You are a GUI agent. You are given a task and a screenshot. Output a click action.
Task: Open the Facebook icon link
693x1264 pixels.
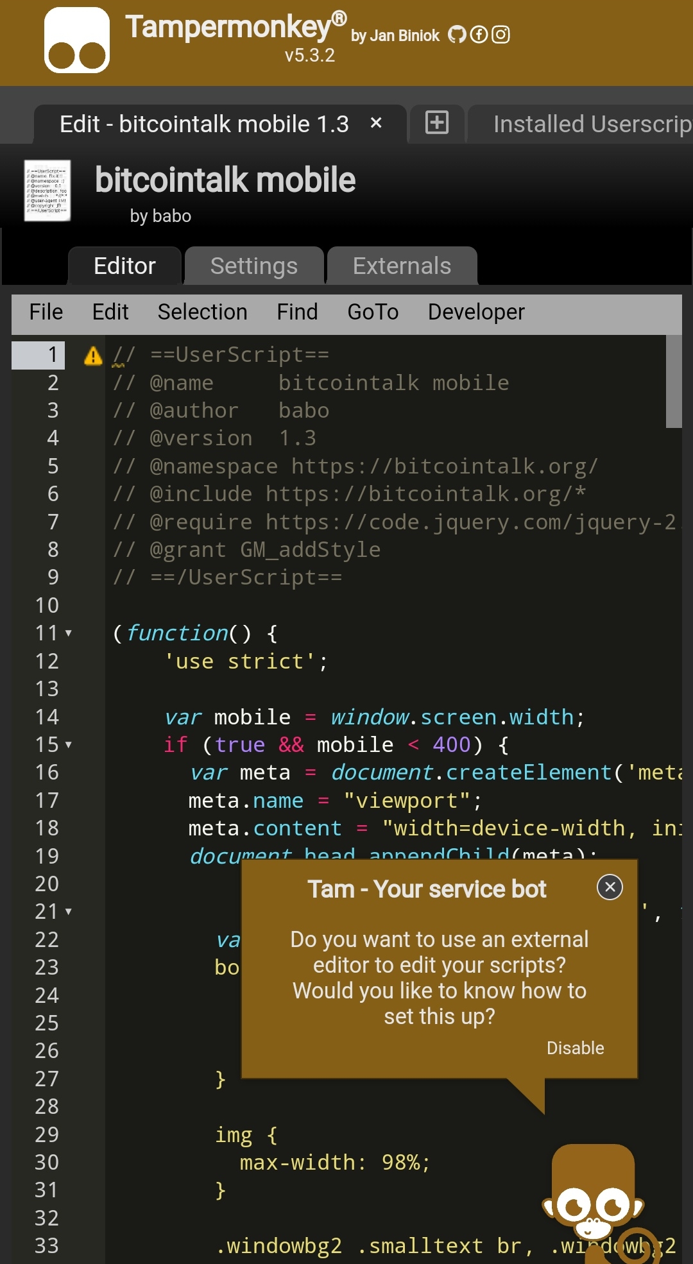pyautogui.click(x=479, y=34)
